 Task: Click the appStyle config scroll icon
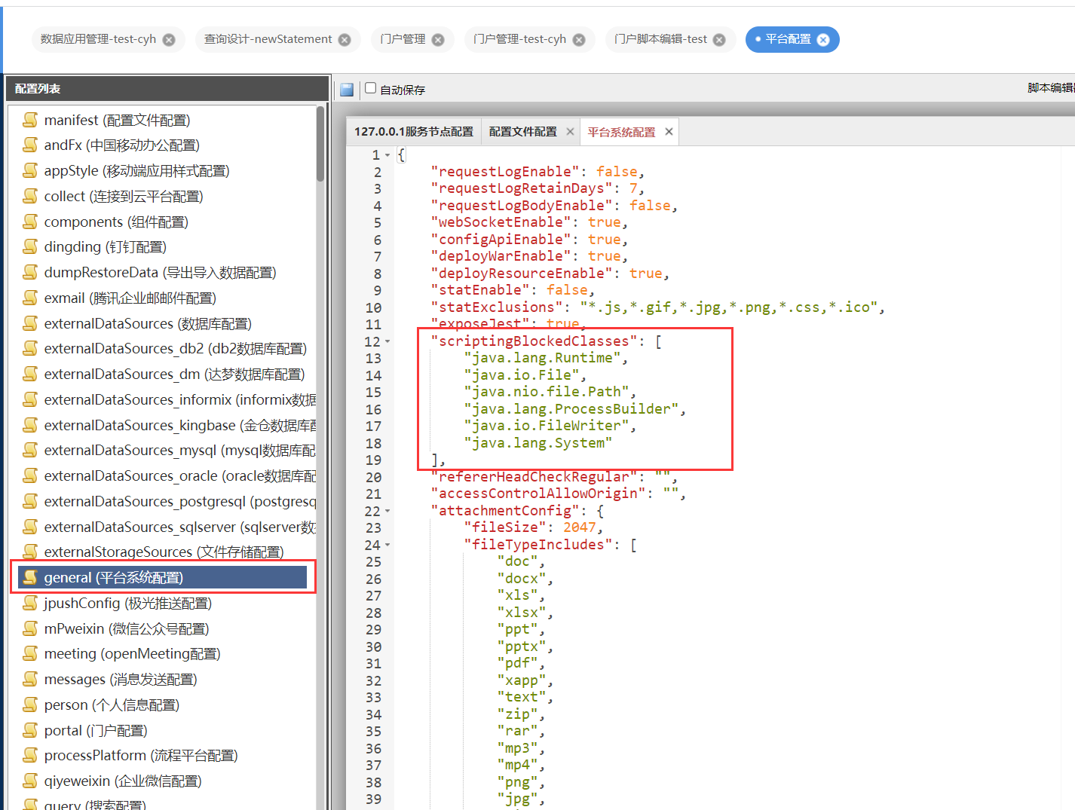30,170
